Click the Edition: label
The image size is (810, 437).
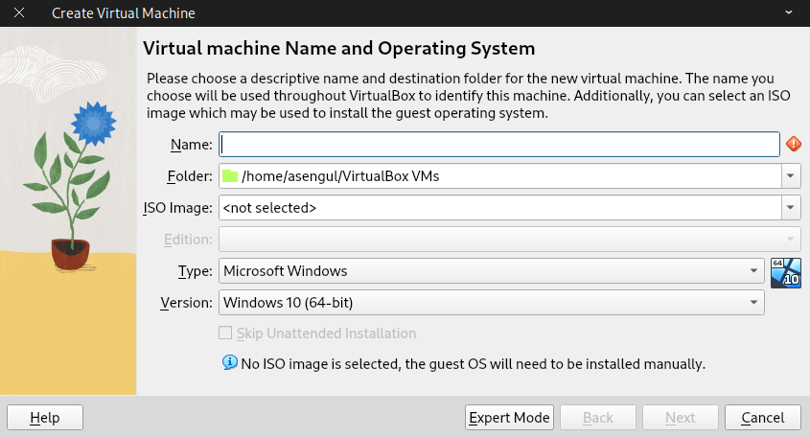pyautogui.click(x=188, y=240)
